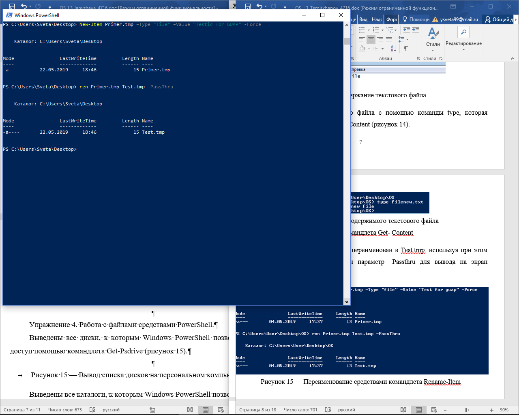Switch to read mode in right status bar

click(x=403, y=410)
